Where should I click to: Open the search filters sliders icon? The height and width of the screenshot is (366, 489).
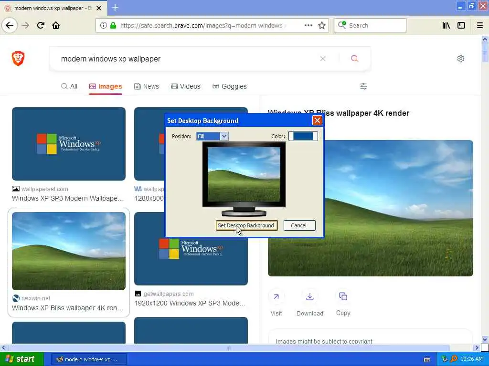pyautogui.click(x=363, y=86)
